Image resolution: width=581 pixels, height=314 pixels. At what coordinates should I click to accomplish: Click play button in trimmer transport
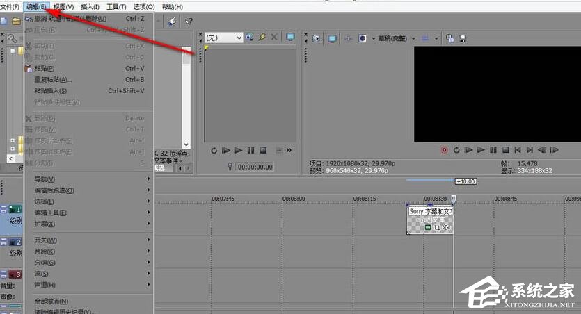click(x=238, y=151)
